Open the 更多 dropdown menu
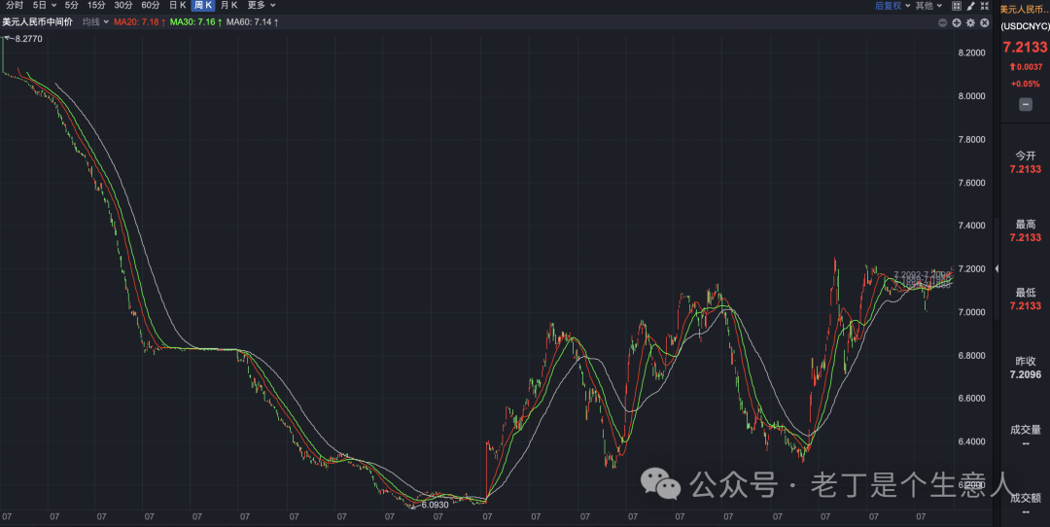Screen dimensions: 1050x527 [x=262, y=6]
